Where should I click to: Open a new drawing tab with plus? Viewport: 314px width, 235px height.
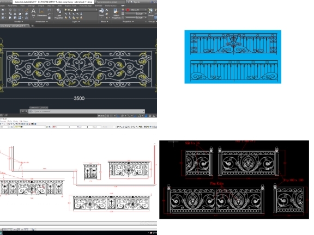coord(33,26)
